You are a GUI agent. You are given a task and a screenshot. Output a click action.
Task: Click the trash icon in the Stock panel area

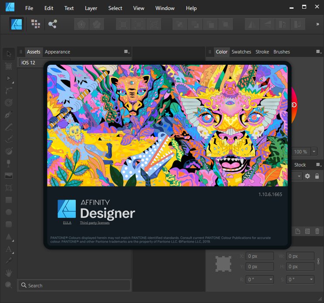tap(317, 231)
